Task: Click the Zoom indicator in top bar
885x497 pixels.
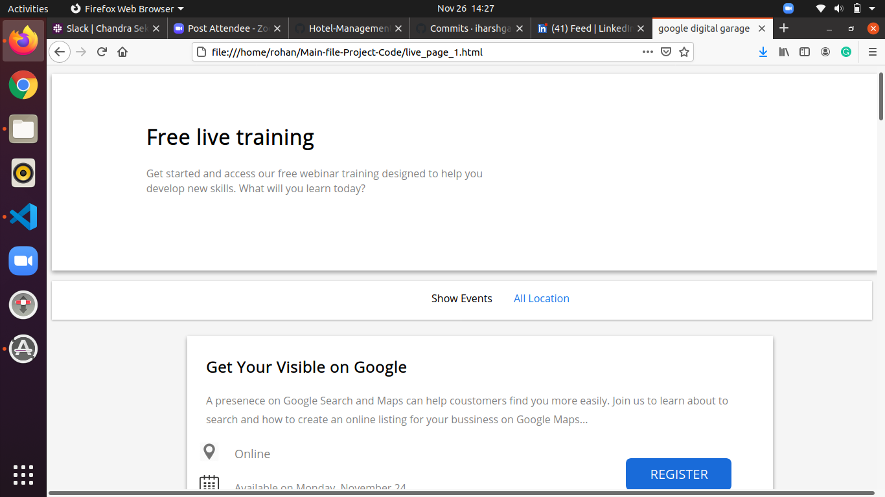Action: coord(788,8)
